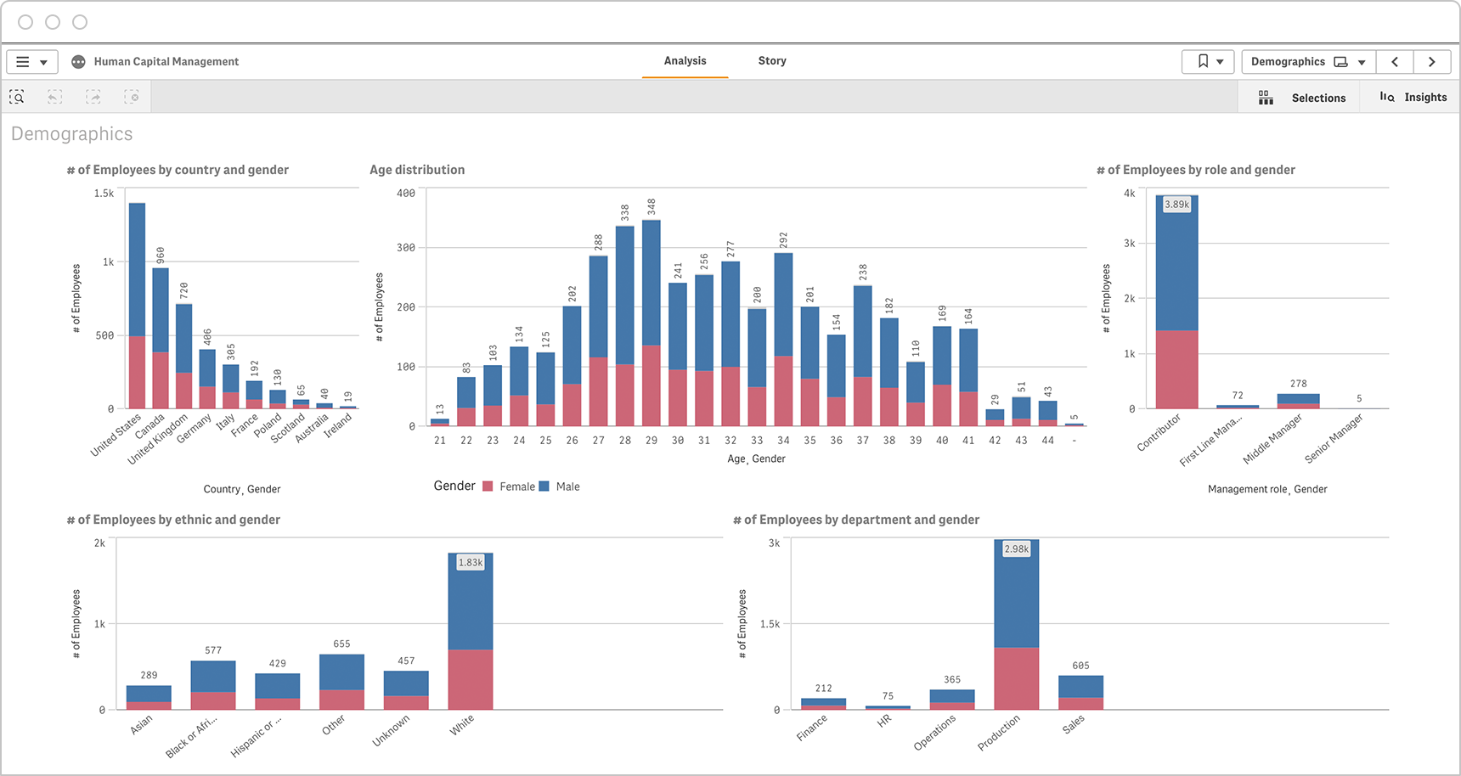
Task: Select the Contributor bar in role chart
Action: pos(1176,301)
